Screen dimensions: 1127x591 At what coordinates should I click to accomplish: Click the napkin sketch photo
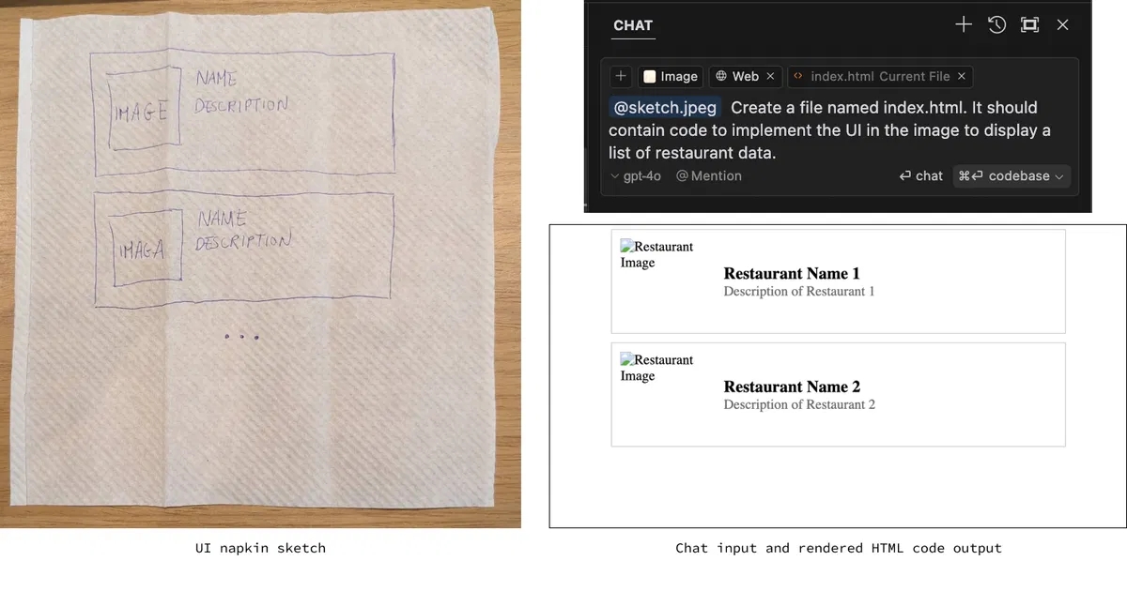260,264
